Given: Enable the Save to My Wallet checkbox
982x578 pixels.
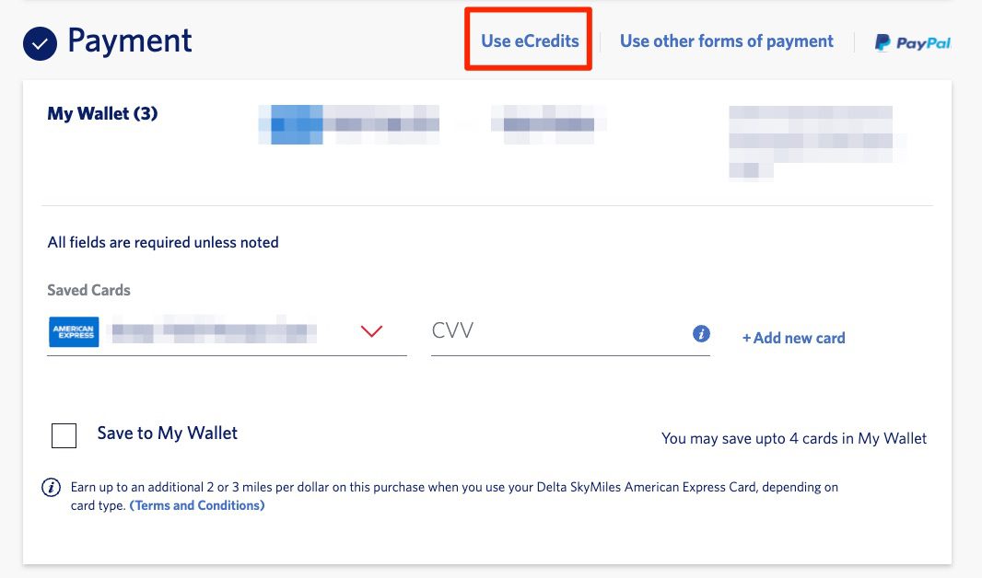Looking at the screenshot, I should pos(64,435).
